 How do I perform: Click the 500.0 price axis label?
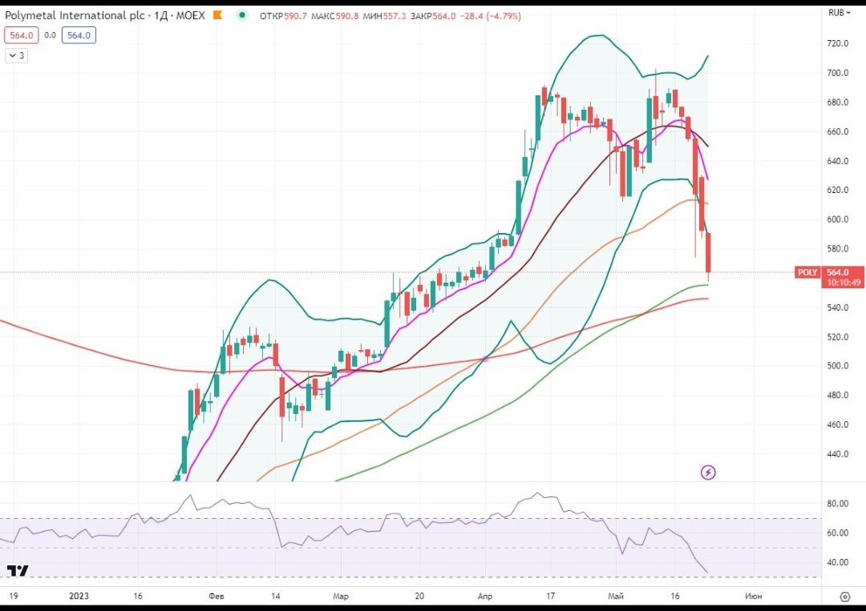pyautogui.click(x=838, y=366)
